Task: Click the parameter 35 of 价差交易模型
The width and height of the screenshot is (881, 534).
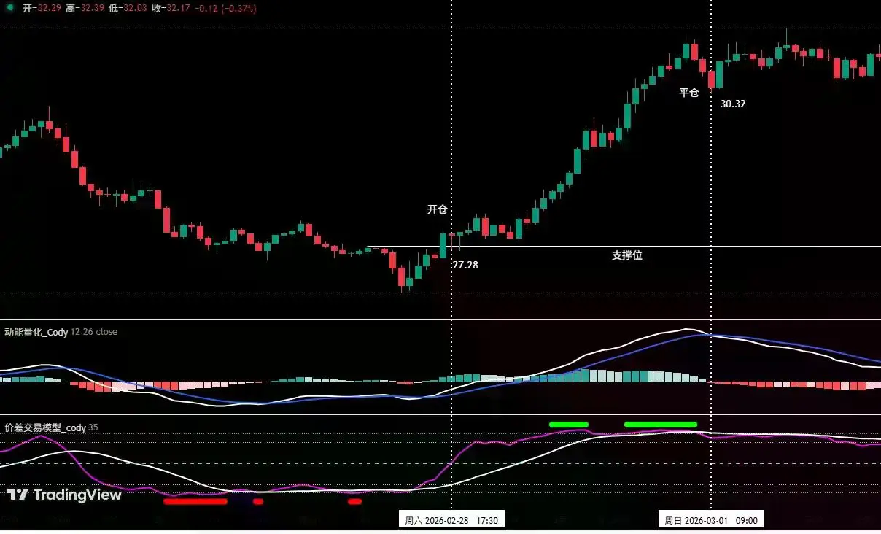Action: pyautogui.click(x=93, y=427)
